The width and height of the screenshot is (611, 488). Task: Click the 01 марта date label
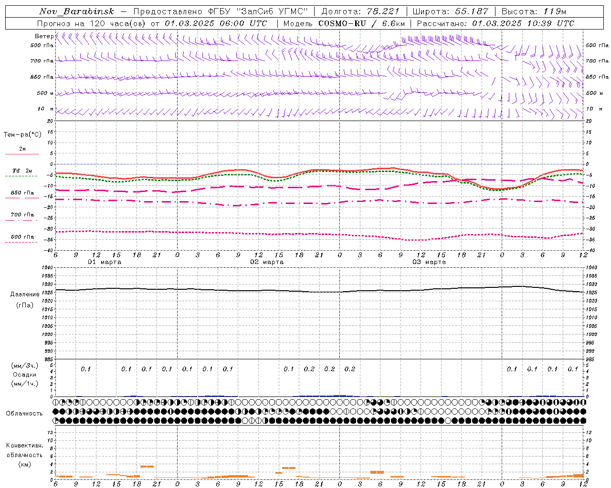point(105,262)
